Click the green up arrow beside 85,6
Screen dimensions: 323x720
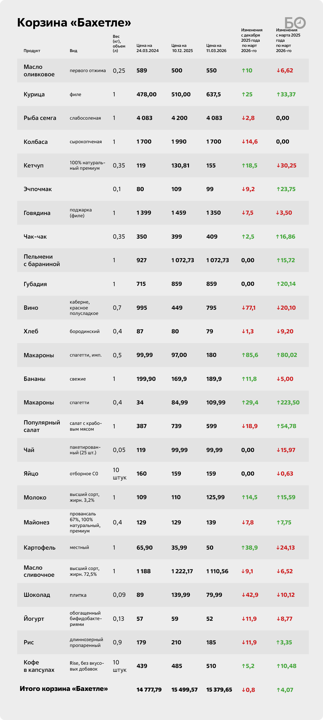click(243, 355)
